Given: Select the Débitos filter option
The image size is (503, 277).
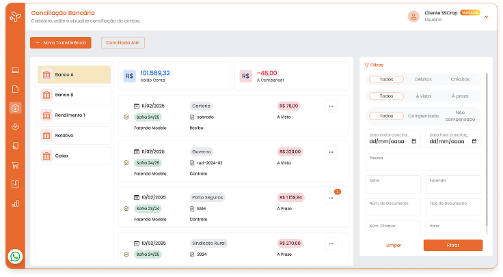Looking at the screenshot, I should coord(423,79).
